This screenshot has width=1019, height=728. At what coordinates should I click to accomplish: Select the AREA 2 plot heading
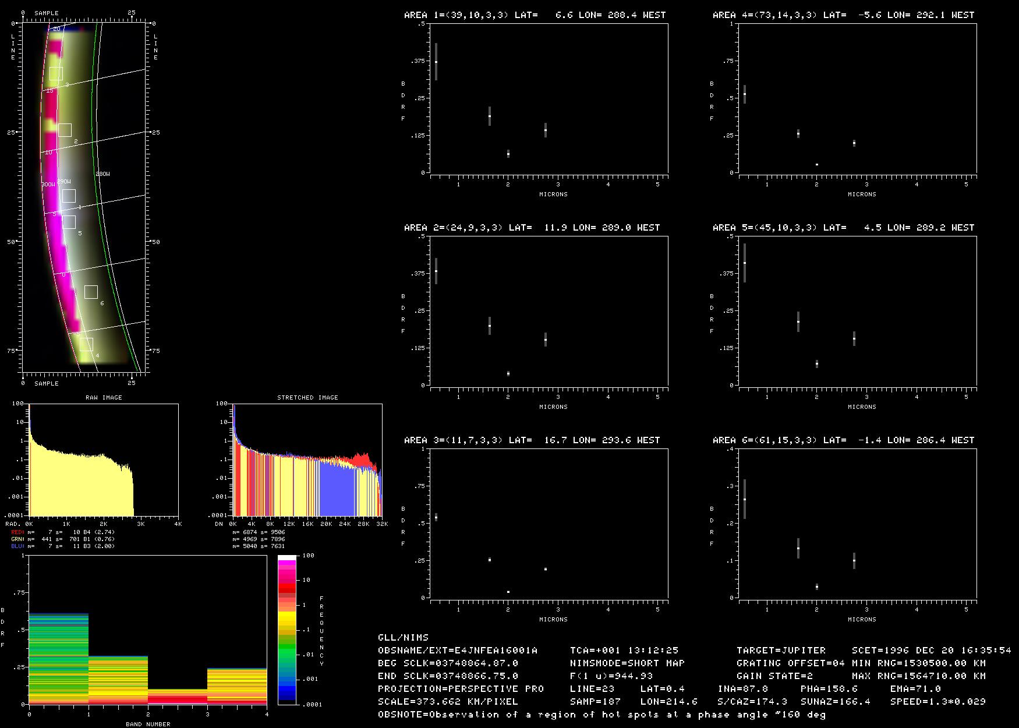pyautogui.click(x=532, y=228)
